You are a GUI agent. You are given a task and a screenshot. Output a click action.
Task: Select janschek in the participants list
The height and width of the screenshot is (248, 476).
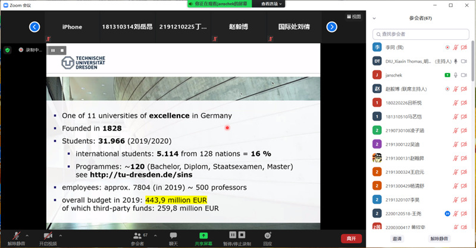click(x=416, y=75)
